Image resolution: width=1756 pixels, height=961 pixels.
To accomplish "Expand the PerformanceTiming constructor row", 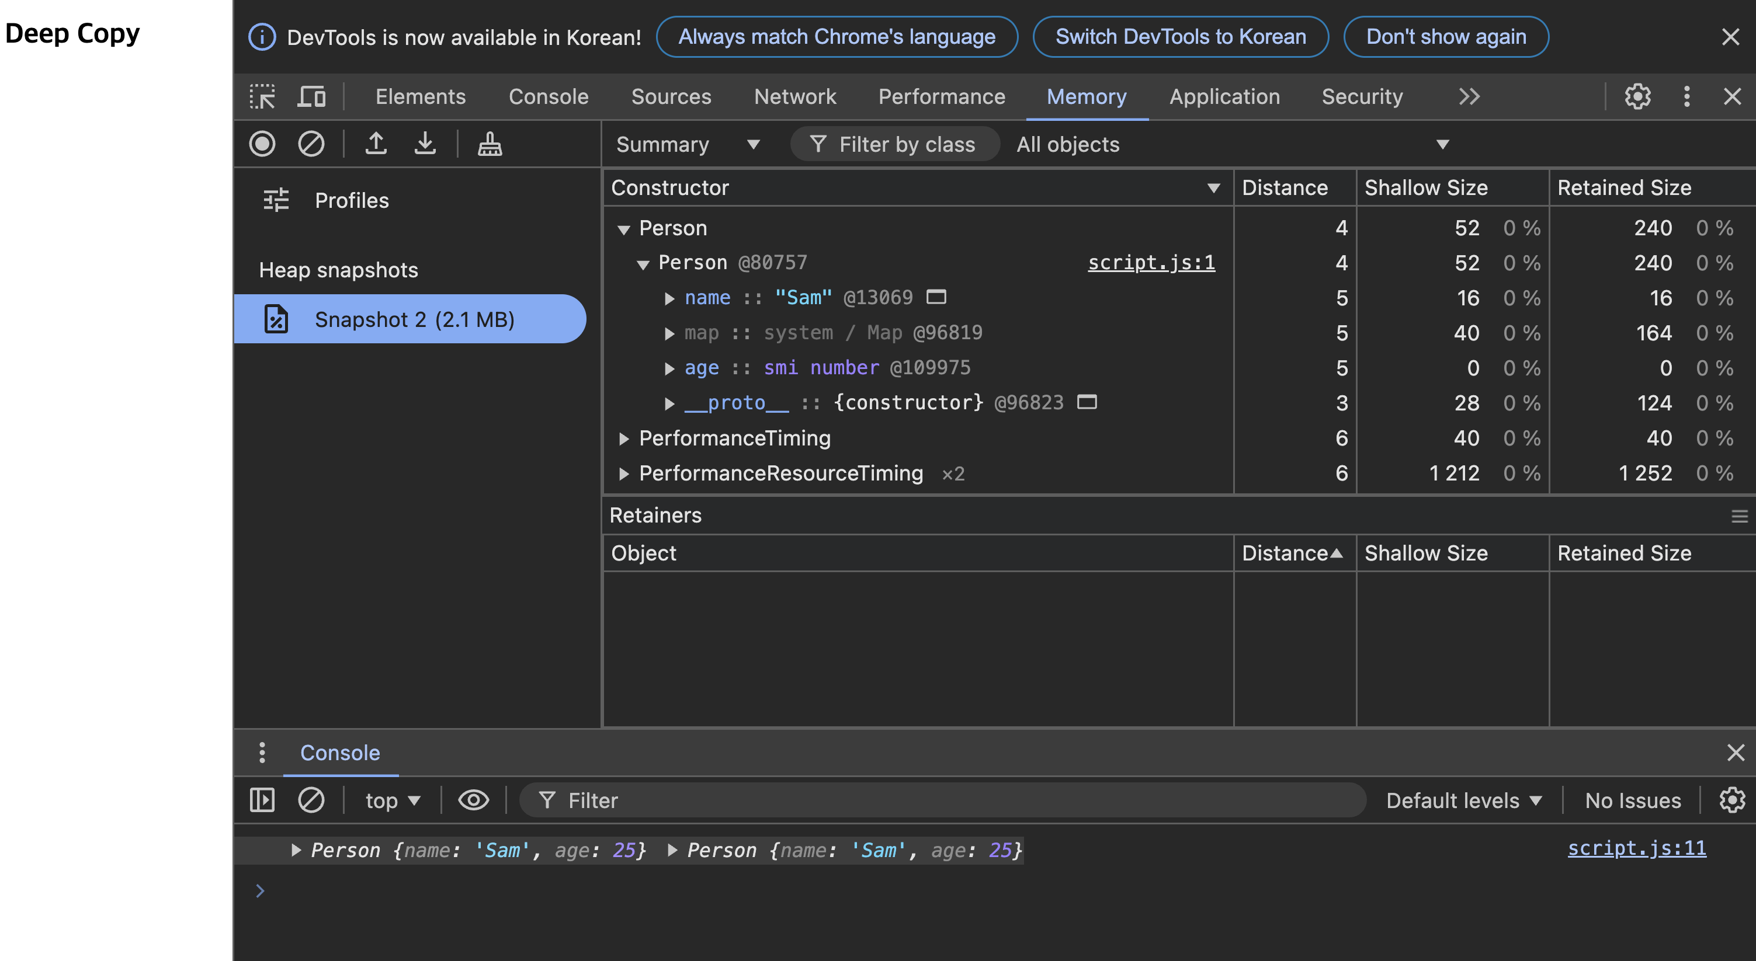I will pos(623,439).
